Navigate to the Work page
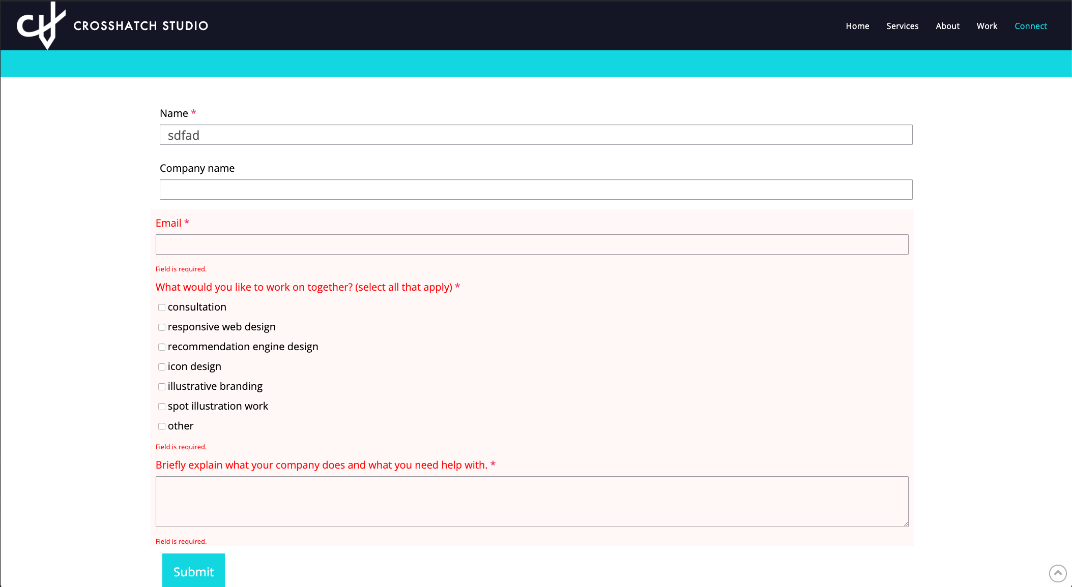 pyautogui.click(x=987, y=26)
